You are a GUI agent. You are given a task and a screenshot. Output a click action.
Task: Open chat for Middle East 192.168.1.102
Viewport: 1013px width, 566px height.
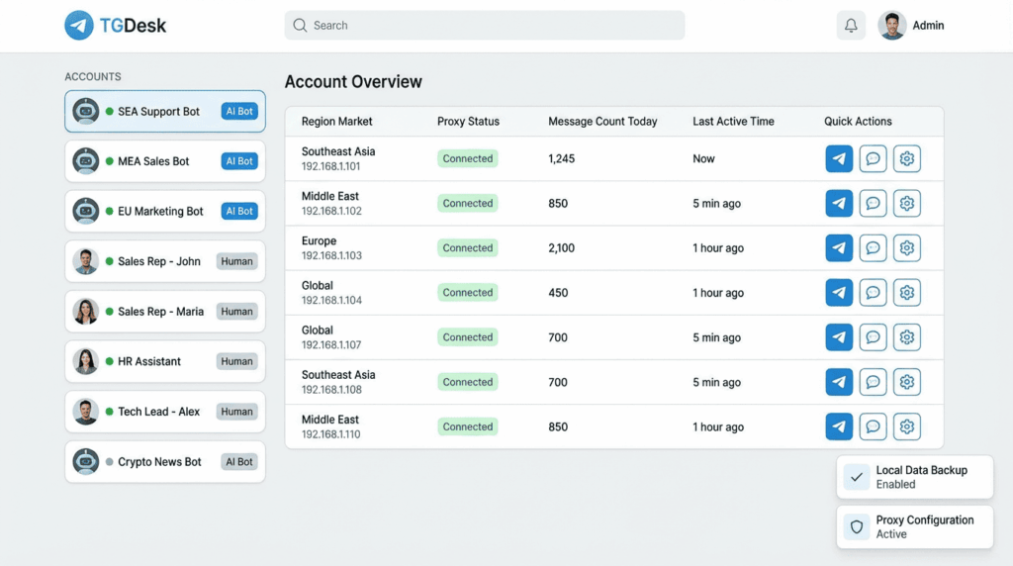tap(873, 203)
